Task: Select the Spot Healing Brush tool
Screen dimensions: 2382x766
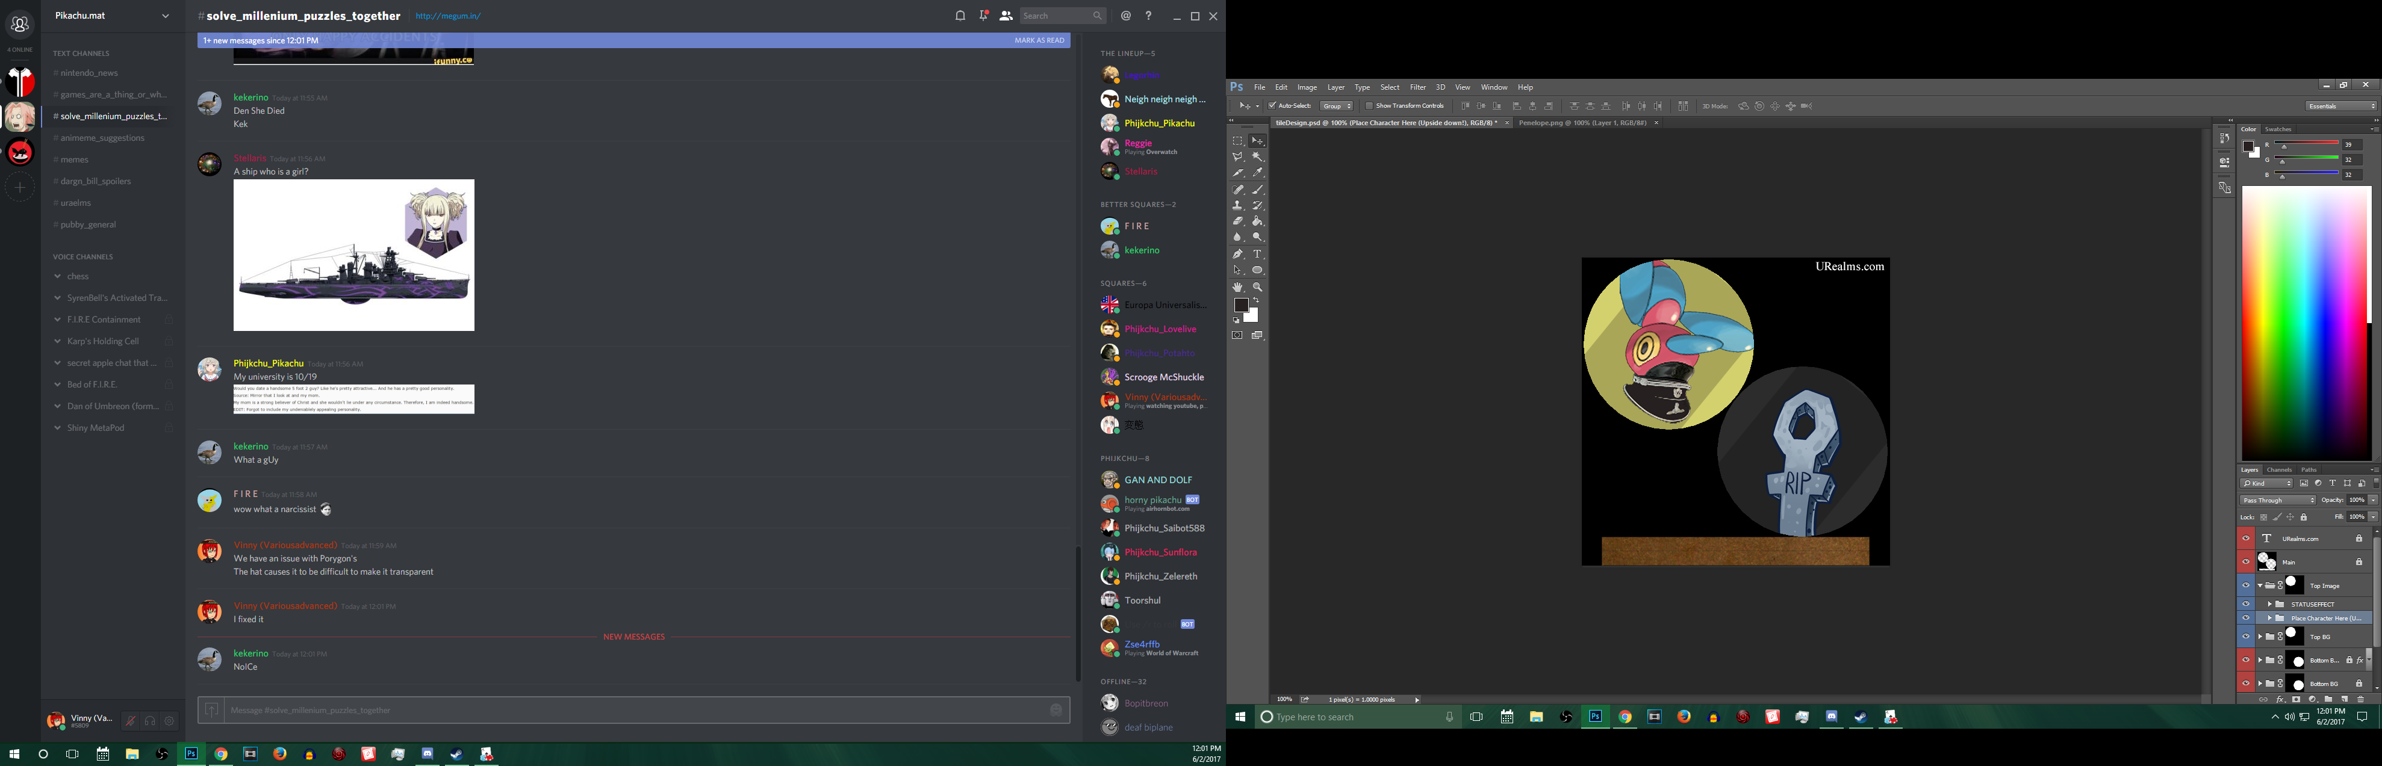Action: coord(1237,190)
